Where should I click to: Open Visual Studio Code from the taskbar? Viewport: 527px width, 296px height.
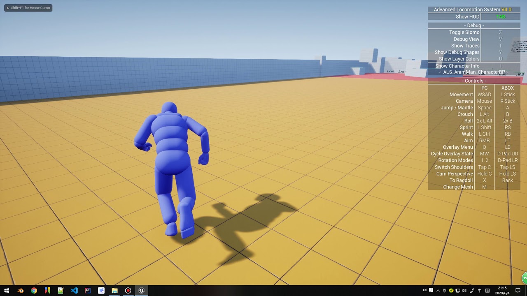(74, 291)
